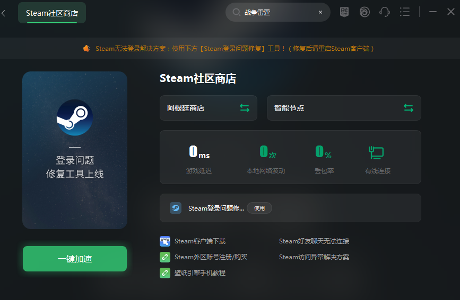Screen dimensions: 460x300
Task: Click link icon beside 壁纸引擎手机教程
Action: [x=165, y=273]
